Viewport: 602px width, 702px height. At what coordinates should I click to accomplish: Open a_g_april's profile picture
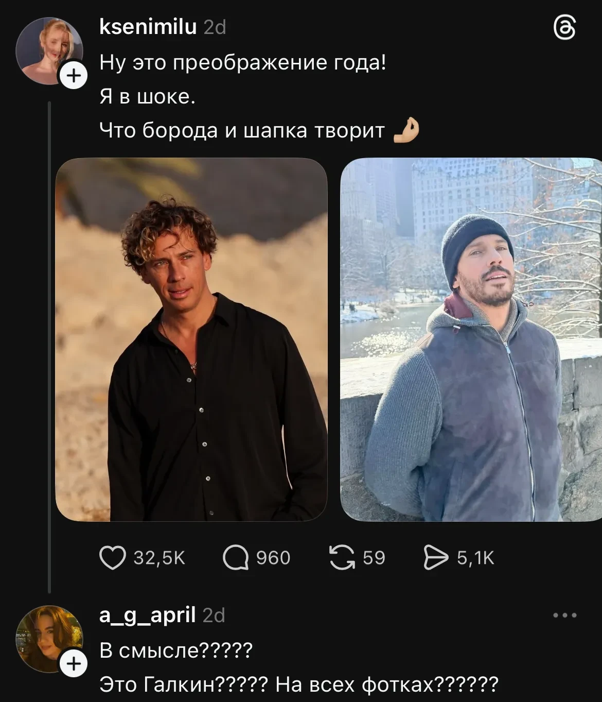(48, 639)
